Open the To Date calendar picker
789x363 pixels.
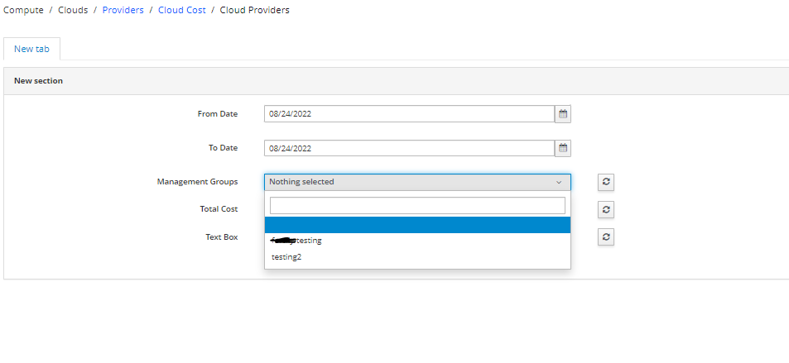[563, 148]
